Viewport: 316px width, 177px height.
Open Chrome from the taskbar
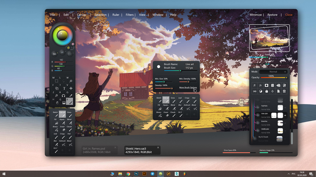coord(128,174)
